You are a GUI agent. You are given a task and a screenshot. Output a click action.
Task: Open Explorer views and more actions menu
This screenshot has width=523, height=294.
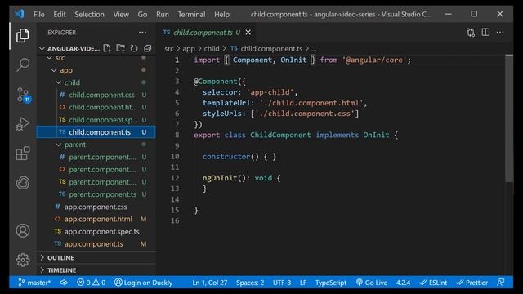[142, 33]
